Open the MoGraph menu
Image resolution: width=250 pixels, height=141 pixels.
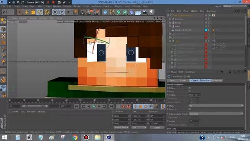pos(96,6)
